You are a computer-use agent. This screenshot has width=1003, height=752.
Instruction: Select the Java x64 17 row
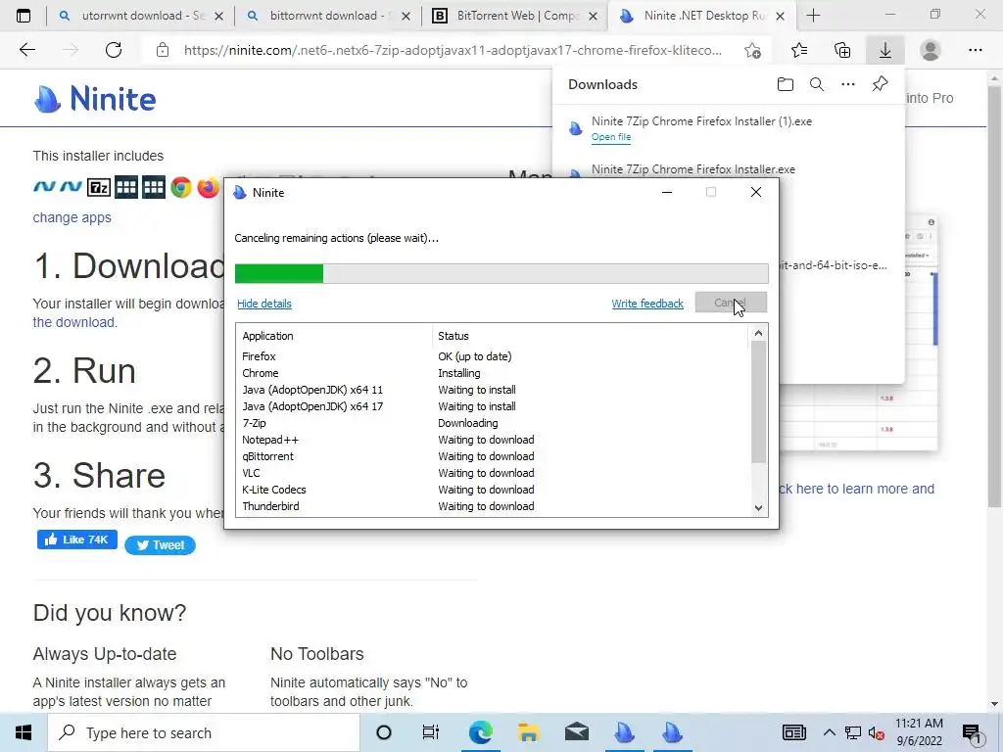[493, 406]
